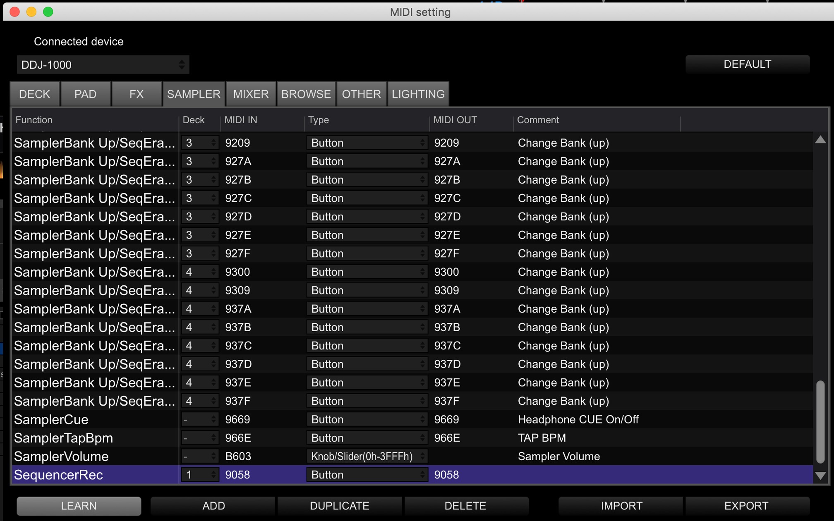
Task: Open Type dropdown in SequencerRec row
Action: point(367,475)
